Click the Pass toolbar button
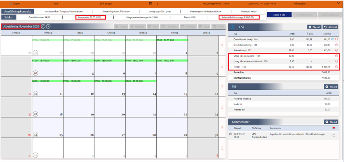This screenshot has height=162, width=344. click(153, 26)
